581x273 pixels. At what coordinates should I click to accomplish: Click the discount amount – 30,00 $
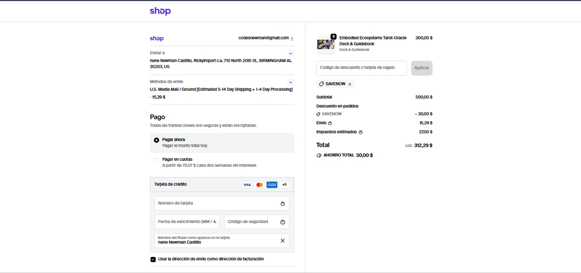423,114
